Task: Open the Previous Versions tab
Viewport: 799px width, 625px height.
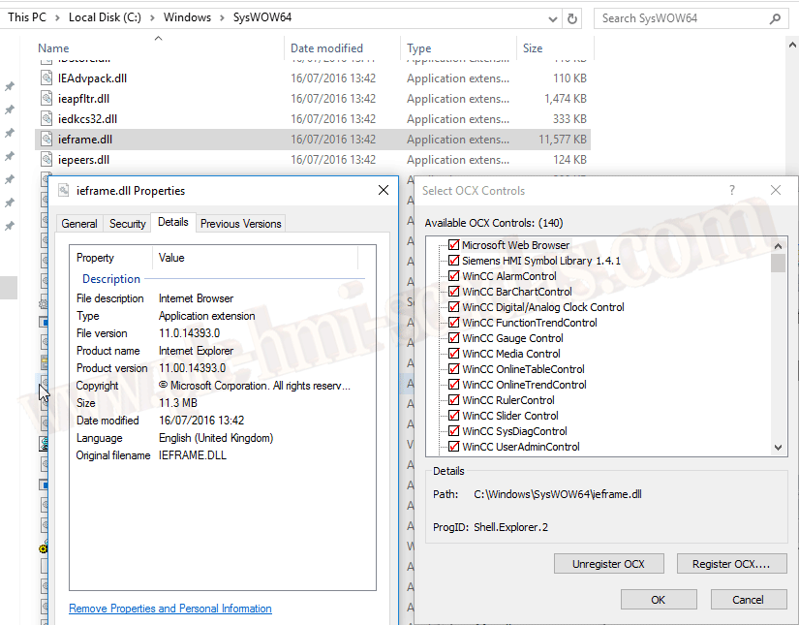Action: tap(240, 224)
